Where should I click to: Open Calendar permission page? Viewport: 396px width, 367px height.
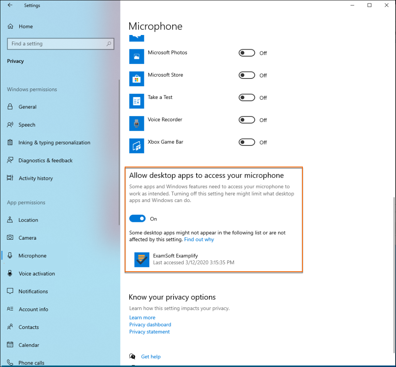29,345
